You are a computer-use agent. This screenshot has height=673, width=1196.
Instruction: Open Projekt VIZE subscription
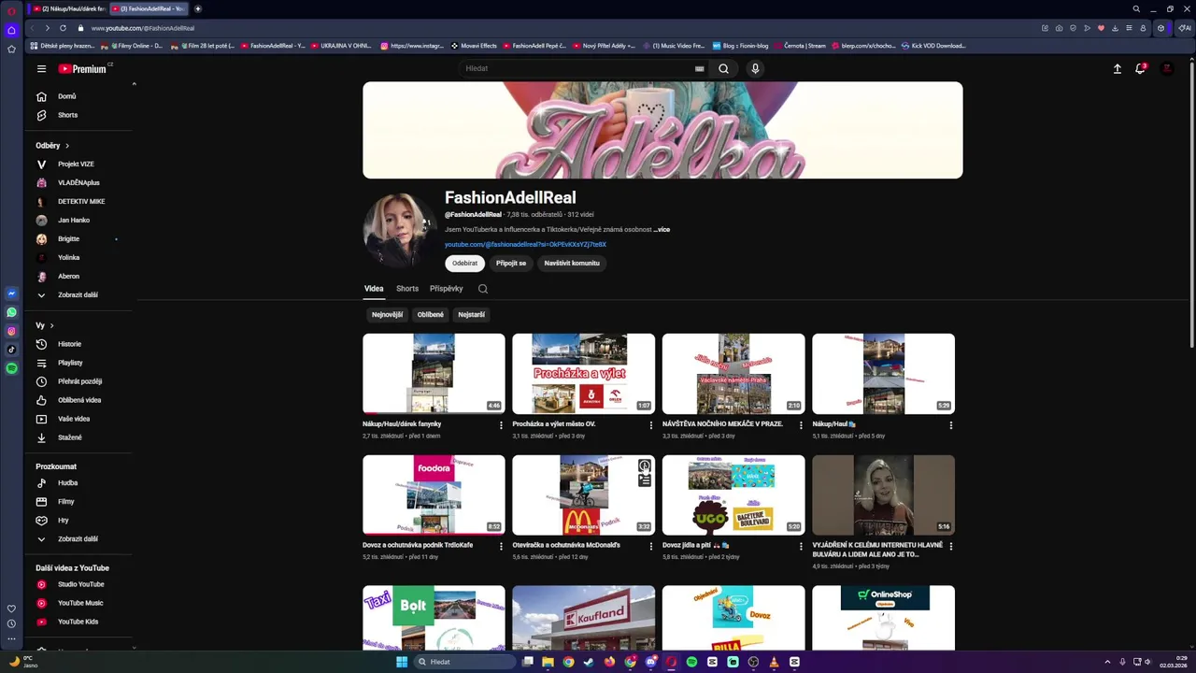point(78,165)
